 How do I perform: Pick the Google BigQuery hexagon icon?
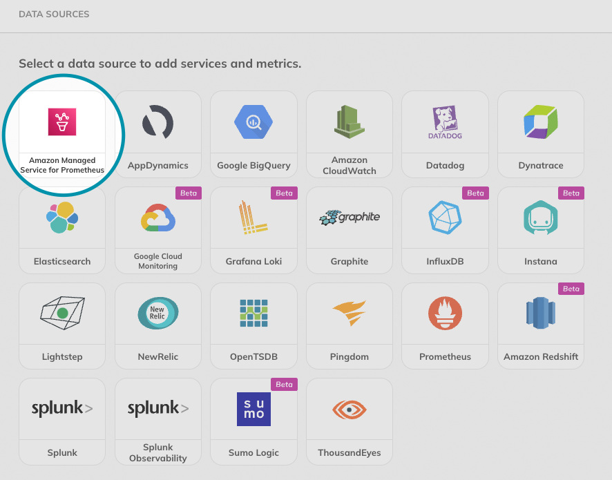[254, 122]
